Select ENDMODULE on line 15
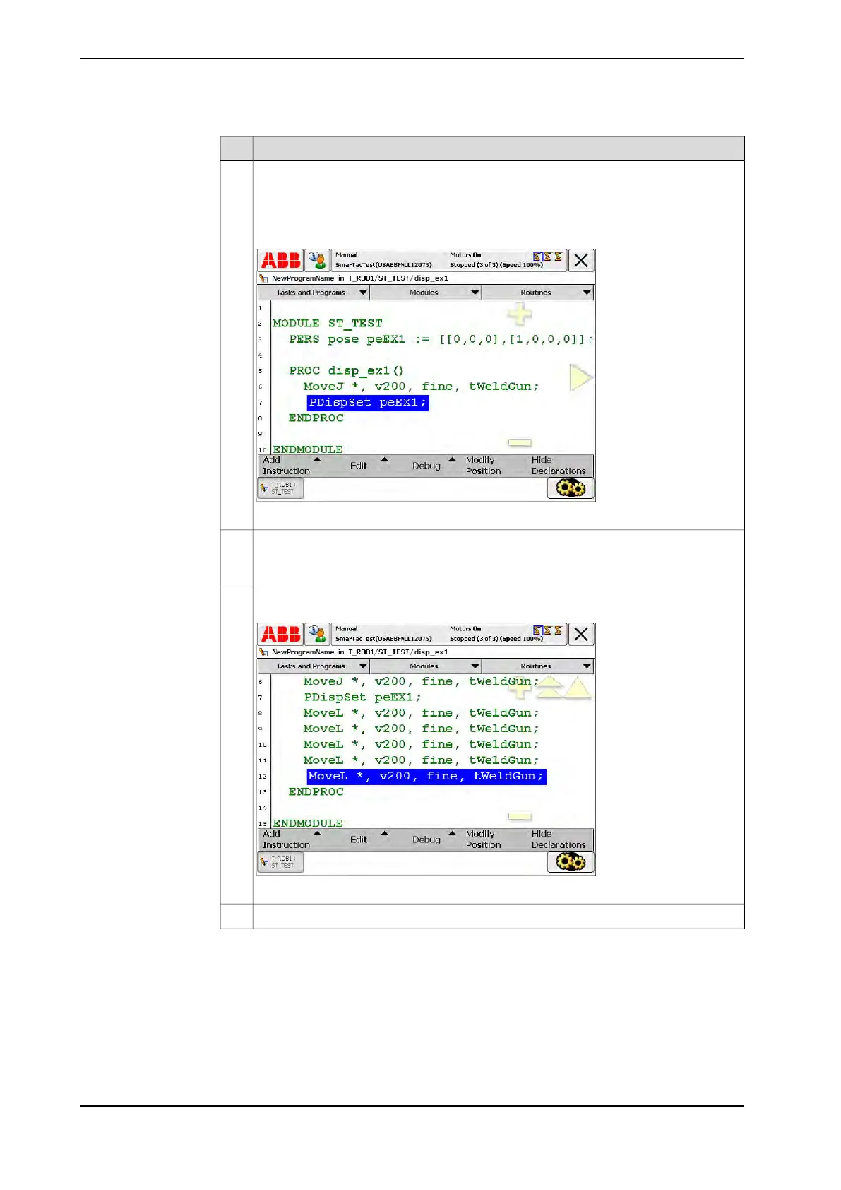 pos(308,823)
